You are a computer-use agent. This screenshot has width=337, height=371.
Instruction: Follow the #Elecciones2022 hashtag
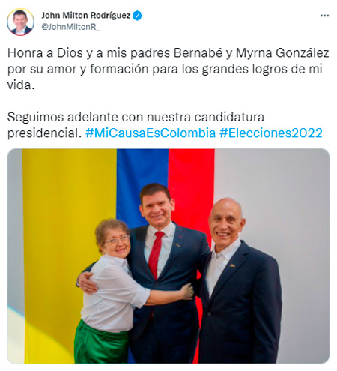click(x=271, y=133)
